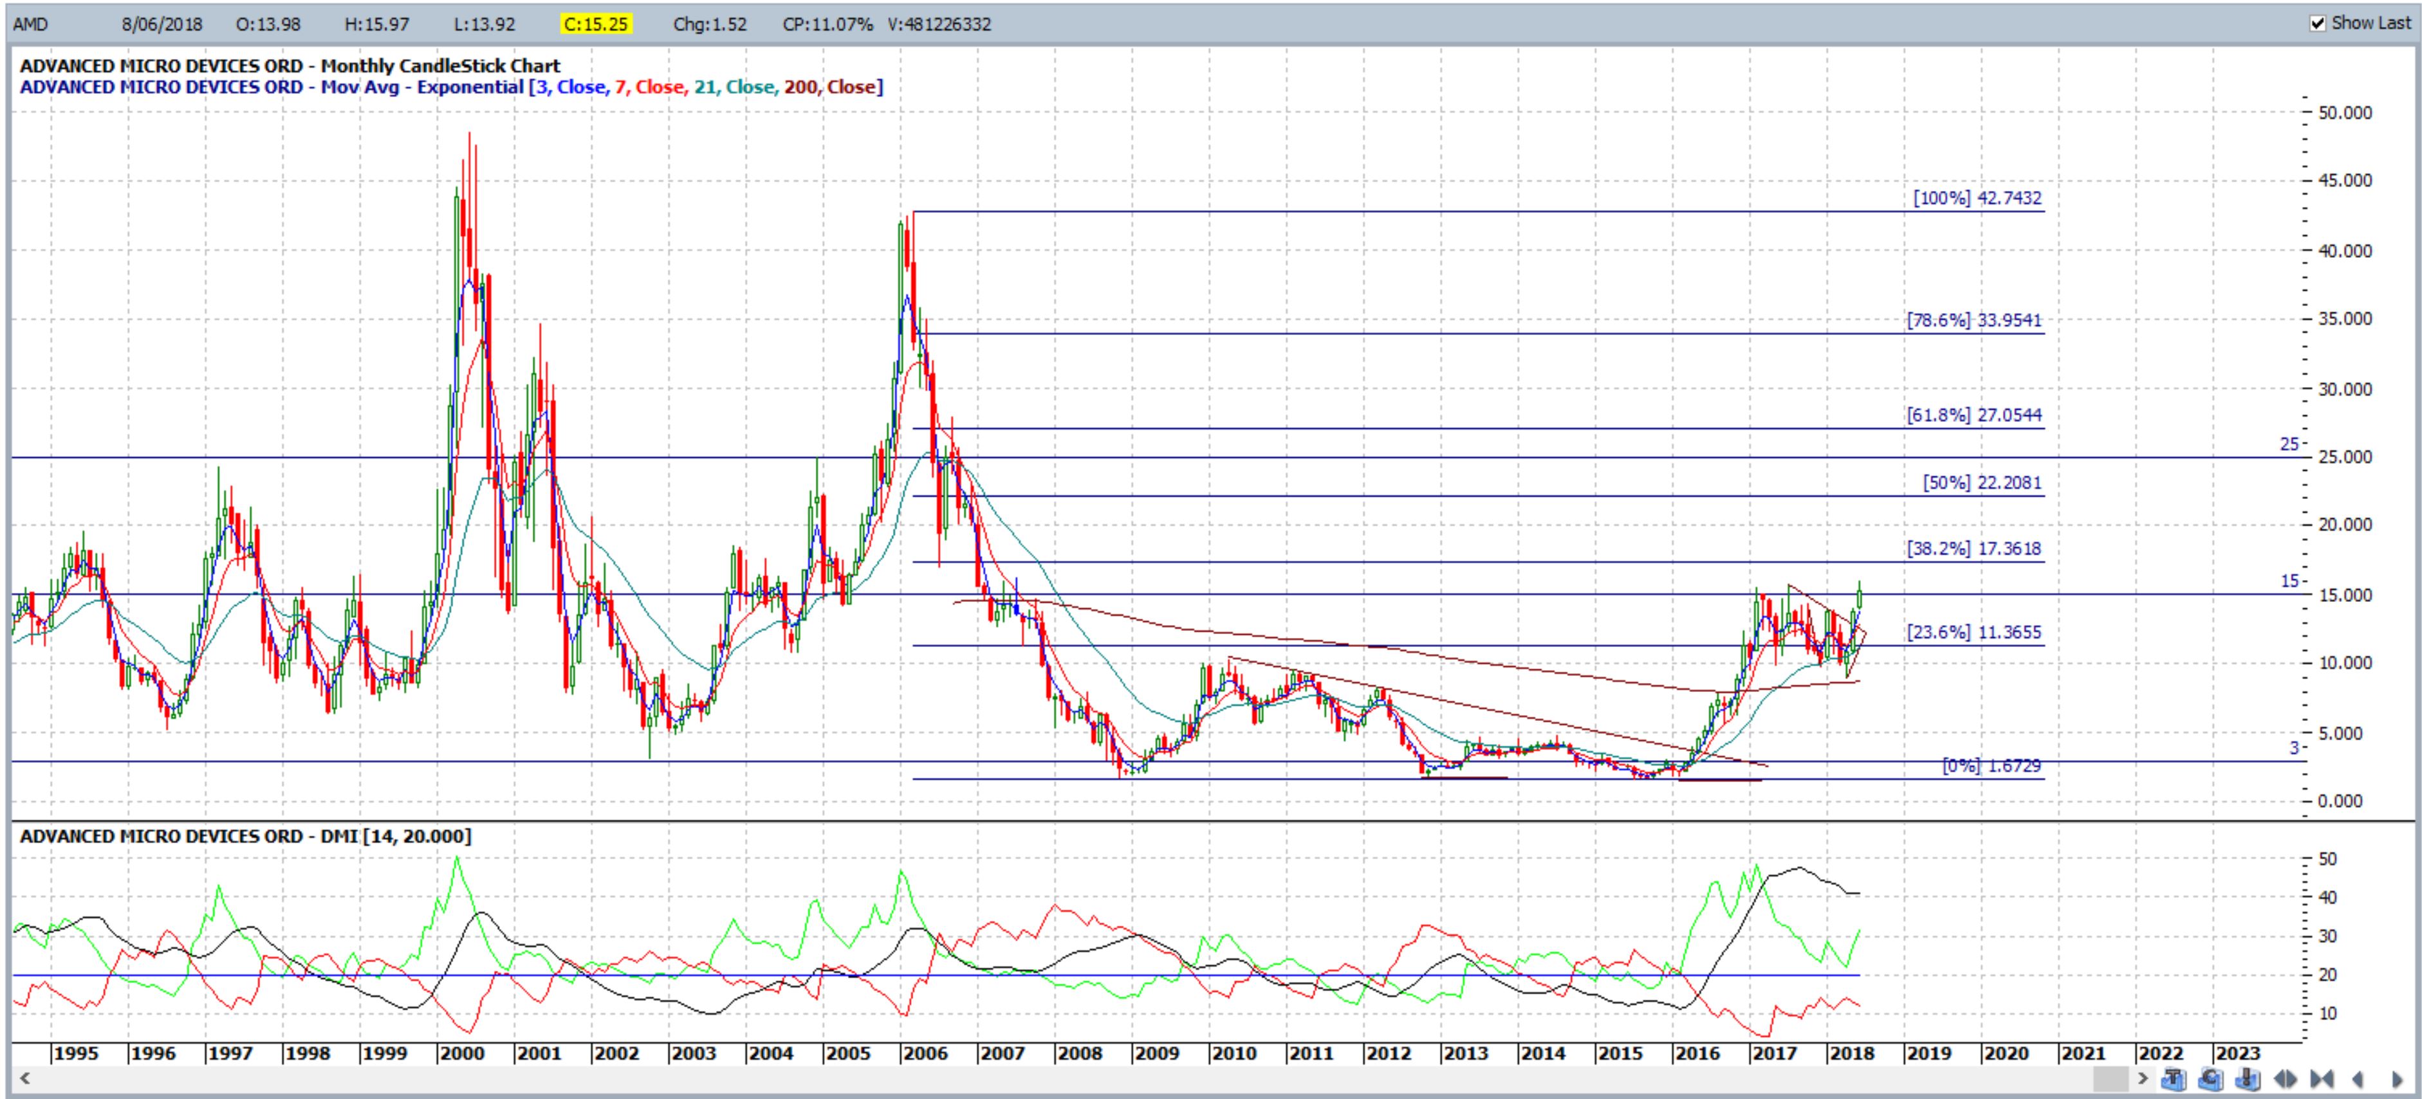
Task: Shift chart left with left triangle arrow
Action: [x=2358, y=1079]
